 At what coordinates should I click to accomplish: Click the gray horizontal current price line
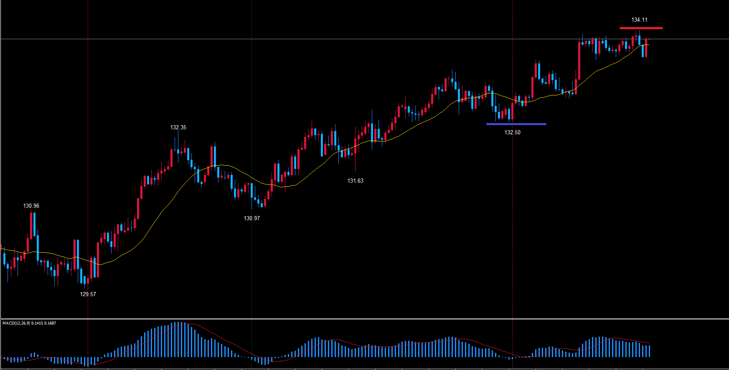click(x=334, y=39)
